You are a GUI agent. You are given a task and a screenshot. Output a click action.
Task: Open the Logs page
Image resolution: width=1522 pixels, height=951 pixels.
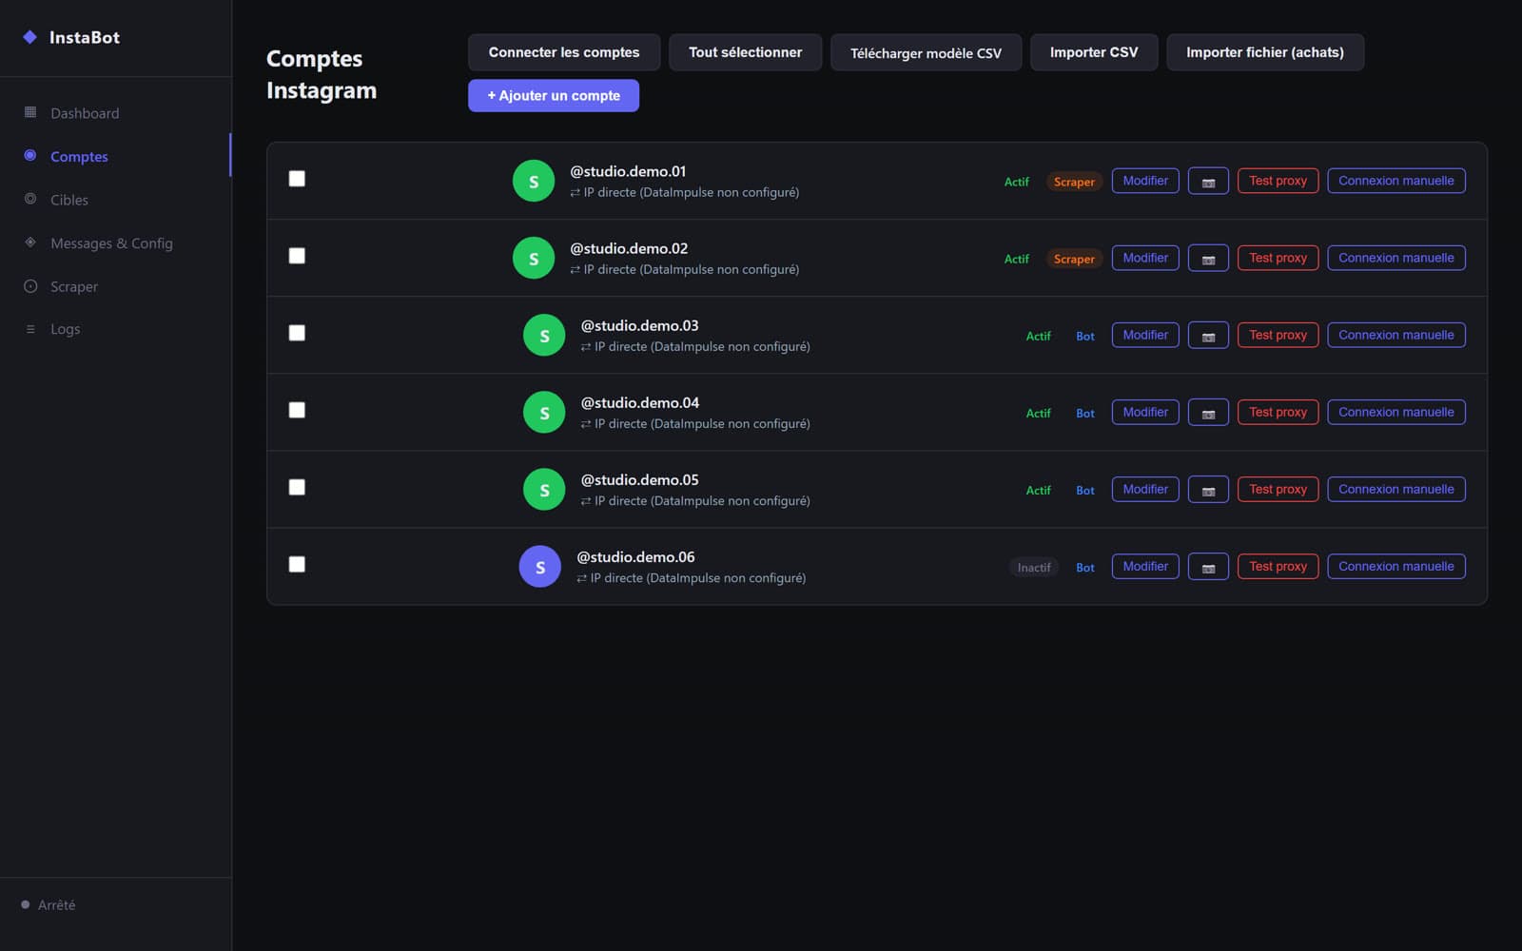[x=115, y=329]
